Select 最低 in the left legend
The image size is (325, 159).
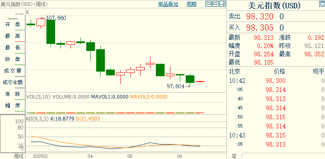click(x=12, y=48)
